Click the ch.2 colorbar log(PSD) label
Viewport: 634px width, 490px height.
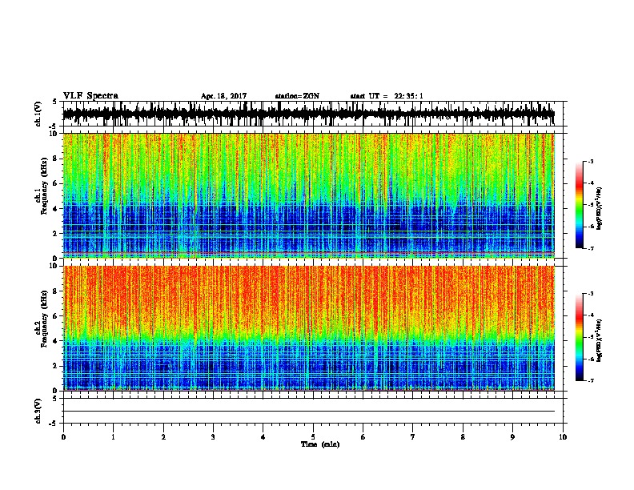600,340
